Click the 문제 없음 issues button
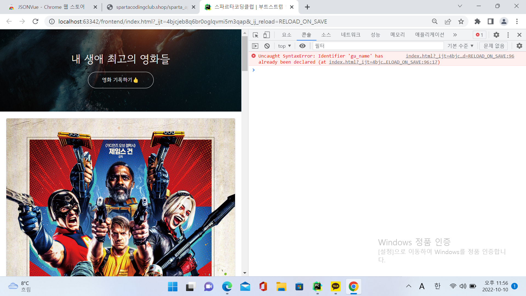 (x=494, y=46)
